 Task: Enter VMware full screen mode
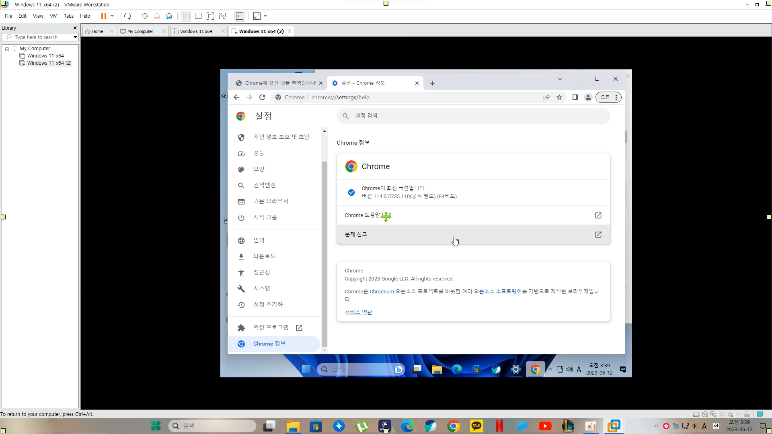210,16
